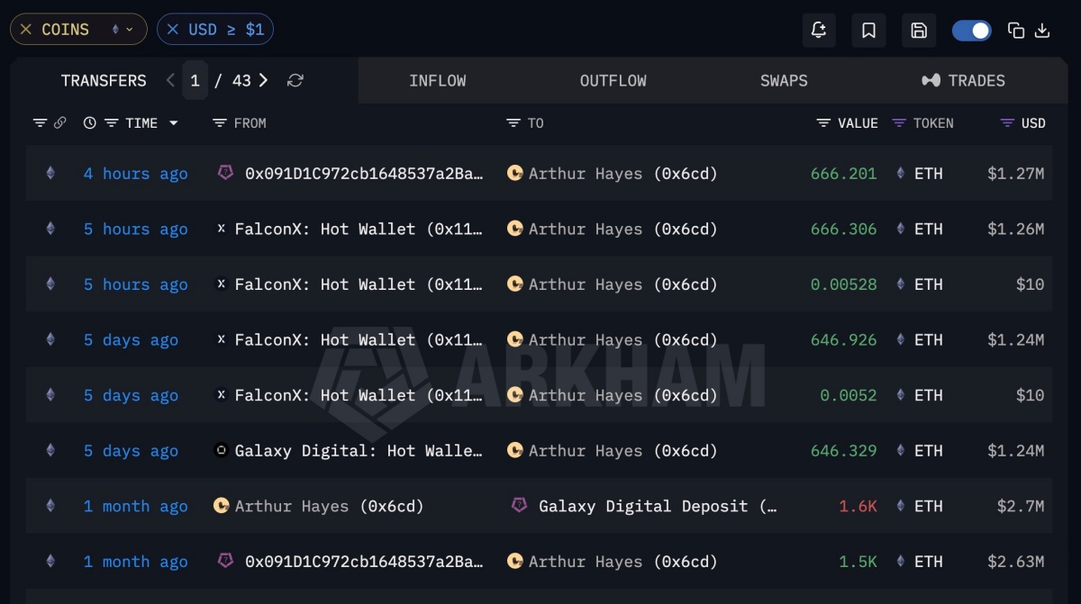Remove the USD ≥ $1 filter
This screenshot has height=604, width=1081.
173,30
